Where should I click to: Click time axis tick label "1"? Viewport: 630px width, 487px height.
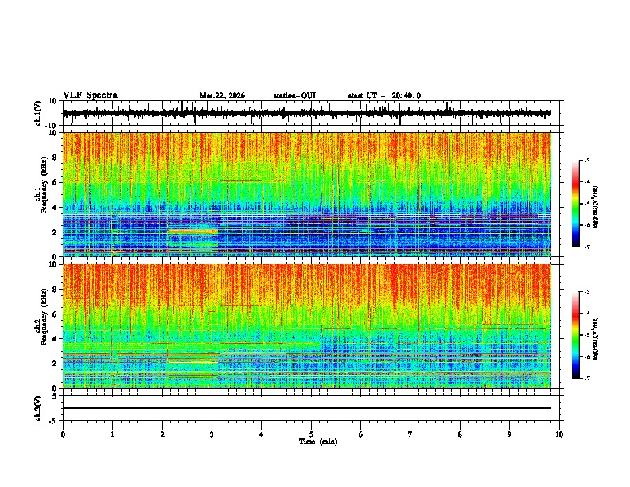tap(112, 434)
